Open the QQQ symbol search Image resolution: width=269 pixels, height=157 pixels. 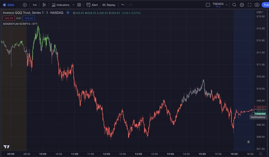click(9, 5)
